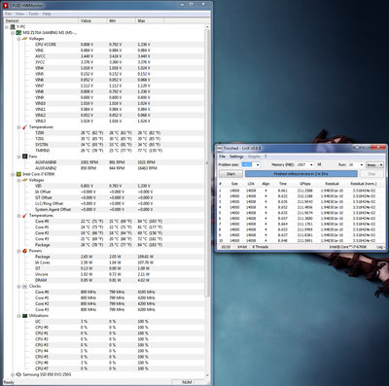Click the CPU Temperatures thermometer icon

[24, 215]
